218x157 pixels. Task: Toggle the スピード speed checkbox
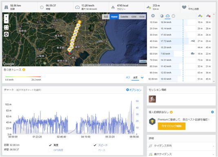[x=95, y=145]
